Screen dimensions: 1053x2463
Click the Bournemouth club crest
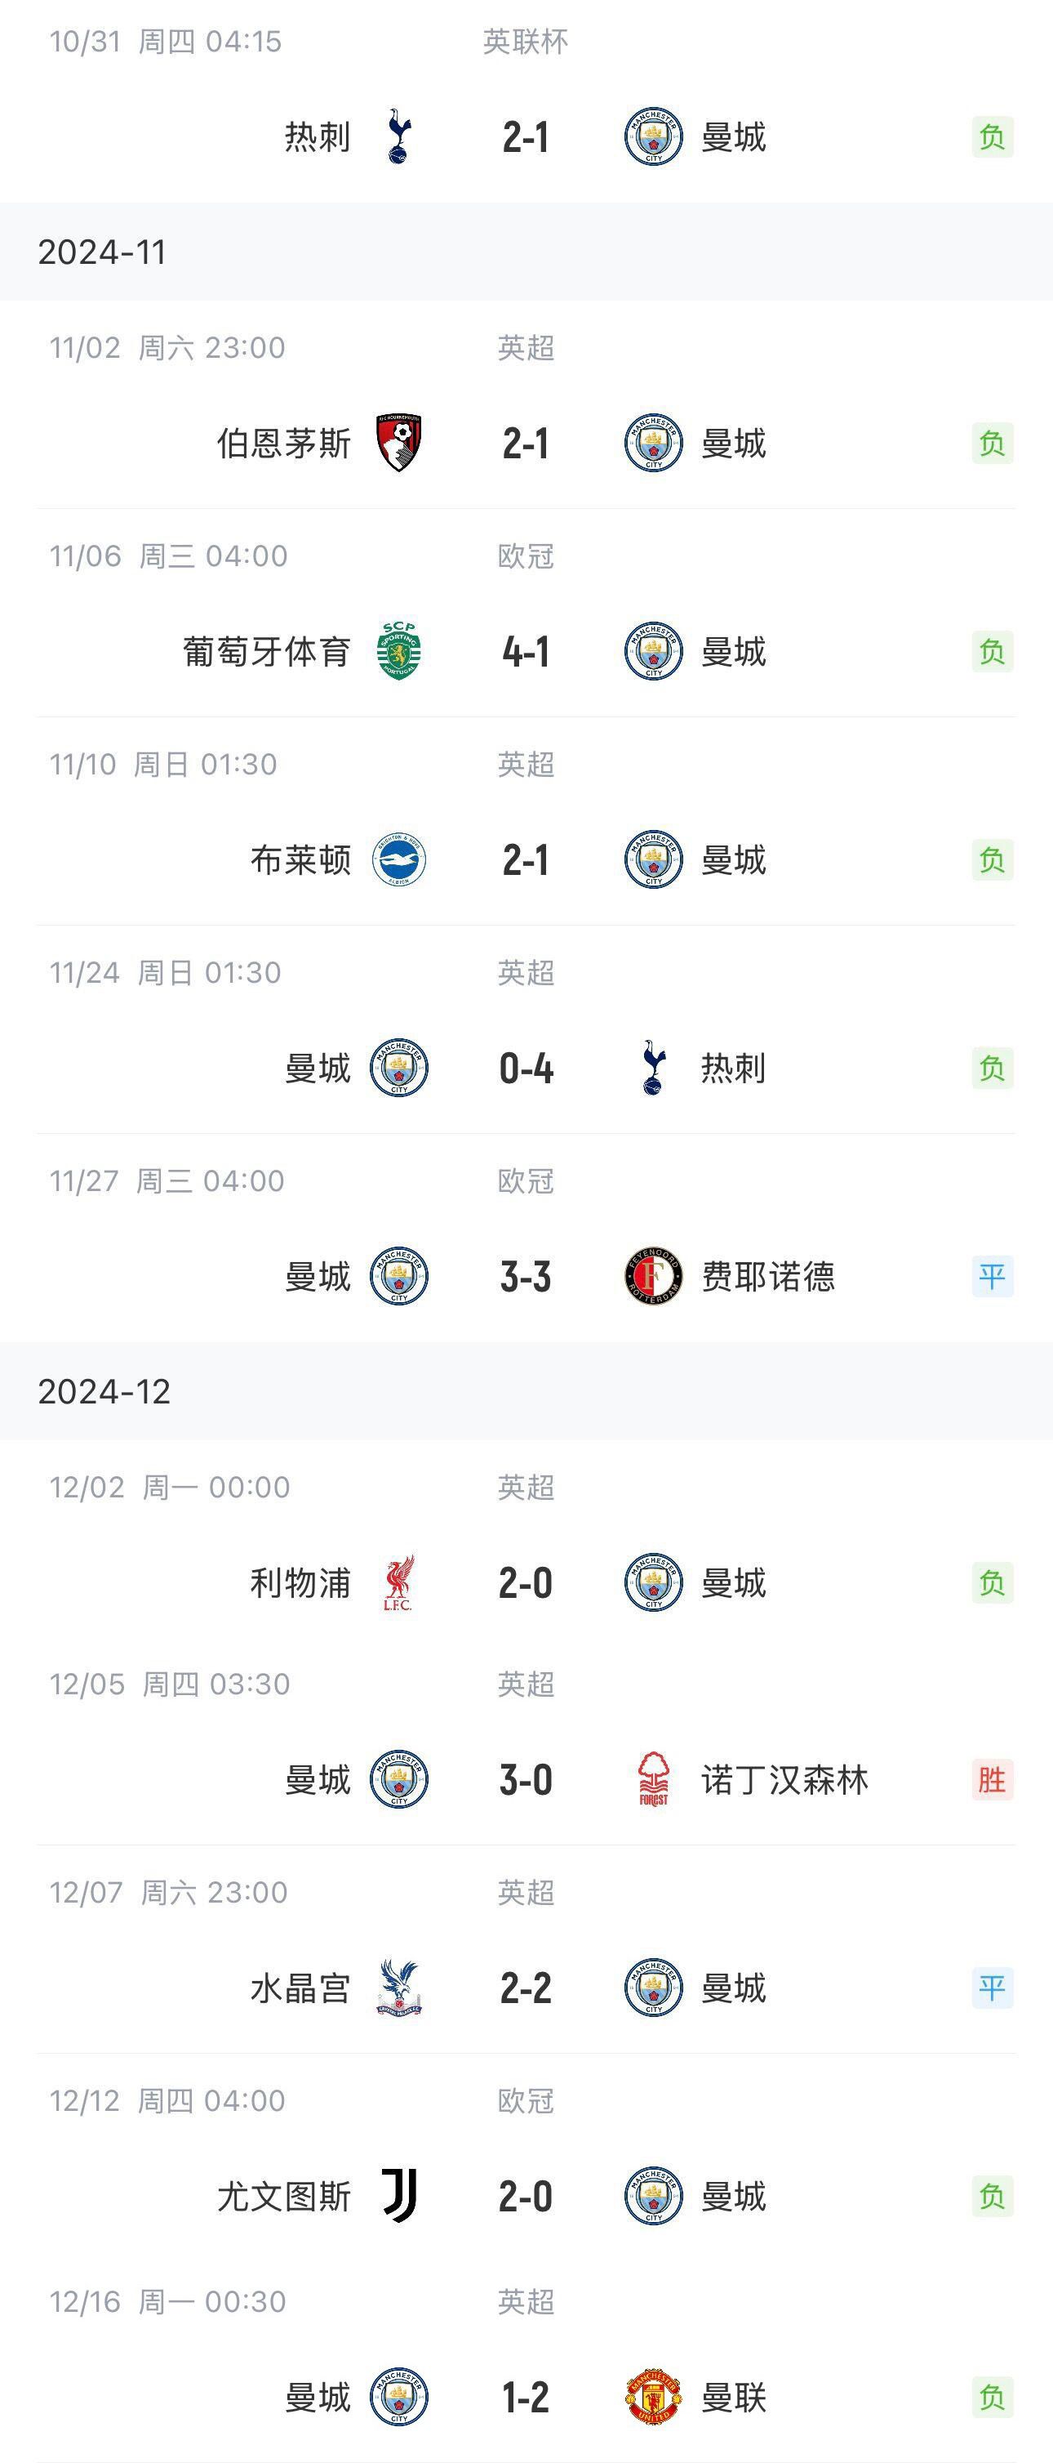(398, 443)
